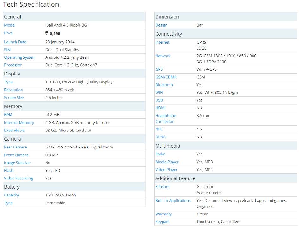The width and height of the screenshot is (301, 229).
Task: Open the Expandable memory link
Action: click(14, 130)
